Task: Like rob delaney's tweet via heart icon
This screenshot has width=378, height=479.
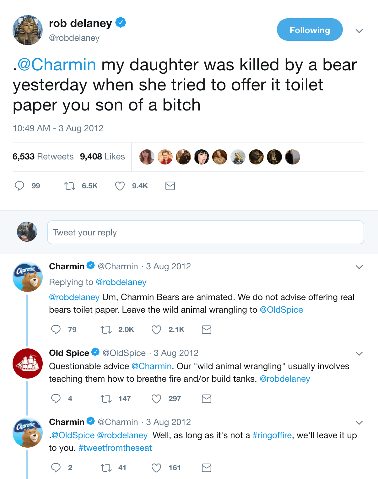Action: coord(120,186)
